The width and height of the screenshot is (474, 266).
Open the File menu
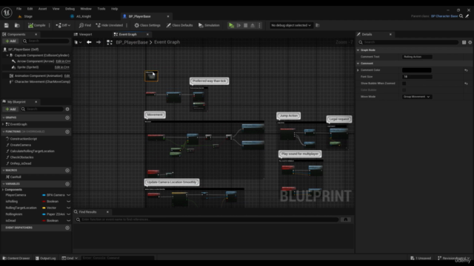coord(19,9)
